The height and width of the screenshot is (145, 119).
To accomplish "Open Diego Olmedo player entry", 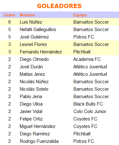I will click(x=34, y=59).
